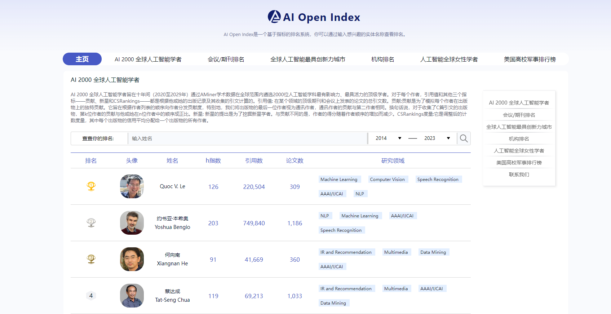Click the 研究领域 column header
611x314 pixels.
(393, 161)
